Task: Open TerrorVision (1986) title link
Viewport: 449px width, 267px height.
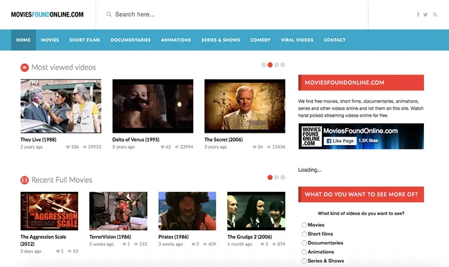Action: [110, 237]
